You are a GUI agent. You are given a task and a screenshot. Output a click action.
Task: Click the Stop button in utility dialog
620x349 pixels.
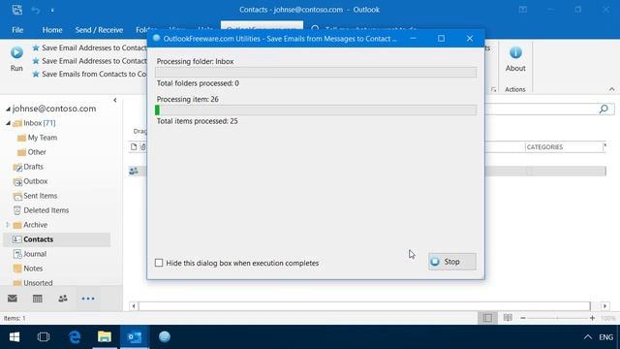click(x=452, y=262)
